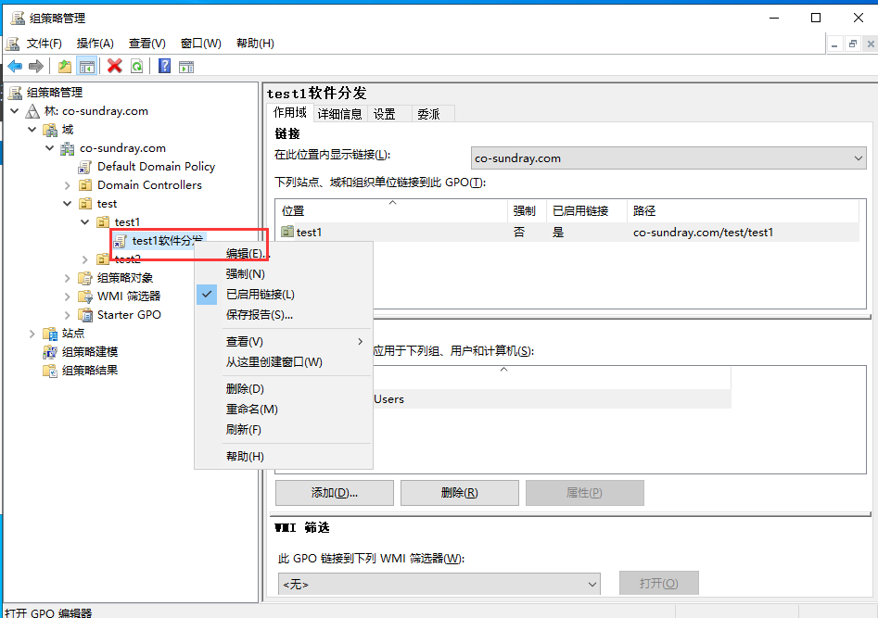This screenshot has width=878, height=618.
Task: Click the green refresh toolbar icon
Action: (136, 67)
